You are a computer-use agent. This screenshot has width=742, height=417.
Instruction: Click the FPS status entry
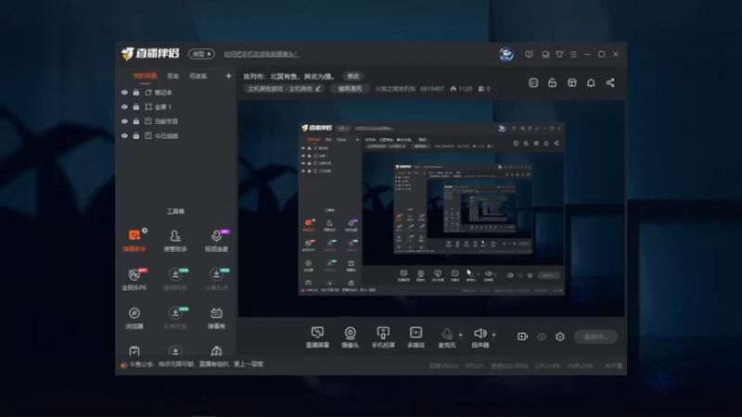point(474,366)
